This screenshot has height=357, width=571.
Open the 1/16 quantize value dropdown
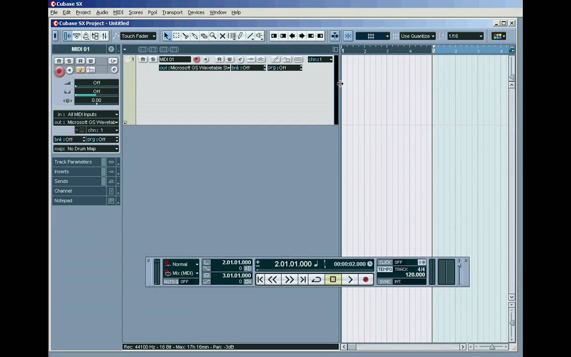pyautogui.click(x=465, y=36)
